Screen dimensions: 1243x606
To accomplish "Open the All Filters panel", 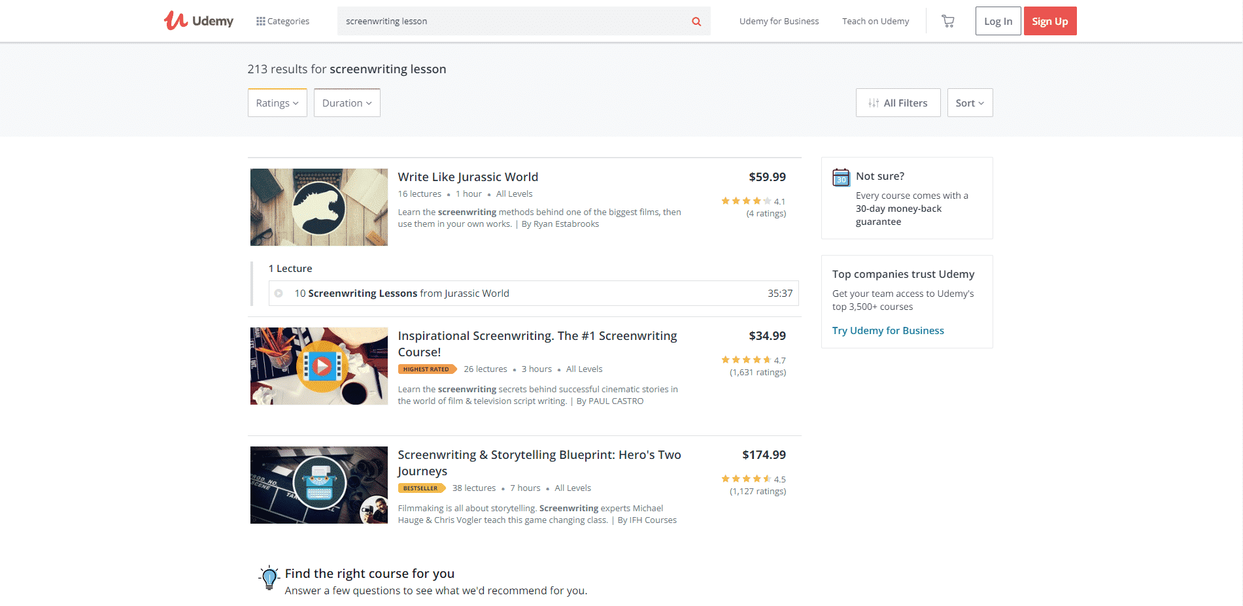I will click(898, 103).
